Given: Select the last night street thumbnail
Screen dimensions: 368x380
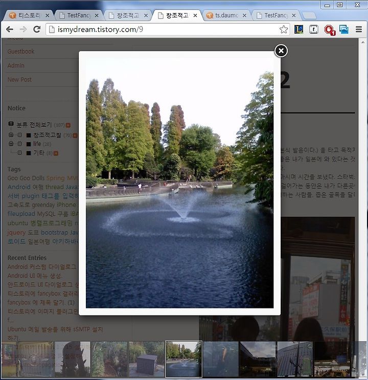Looking at the screenshot, I should (332, 359).
